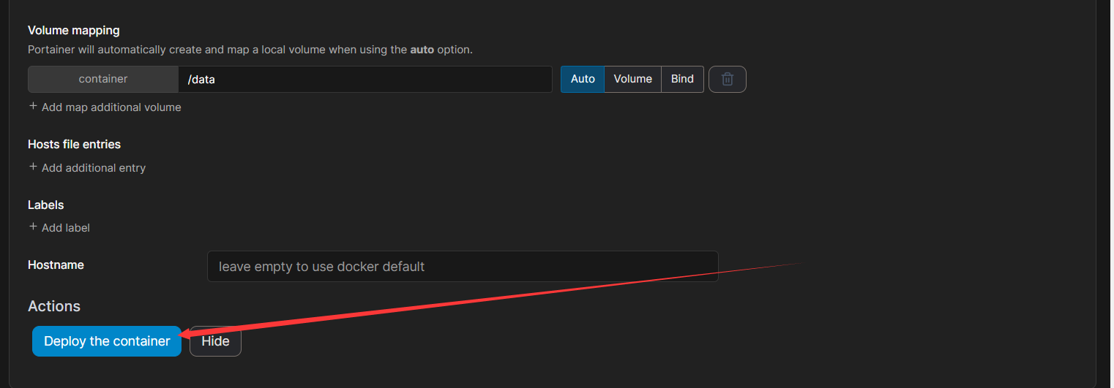Add label to the container
This screenshot has height=388, width=1114.
pos(65,228)
